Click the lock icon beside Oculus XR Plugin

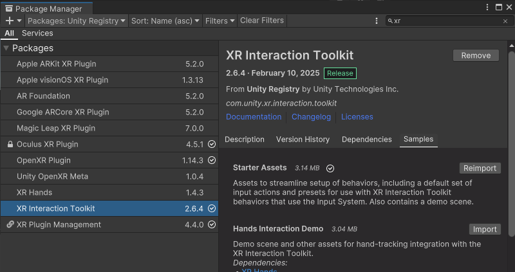coord(10,145)
